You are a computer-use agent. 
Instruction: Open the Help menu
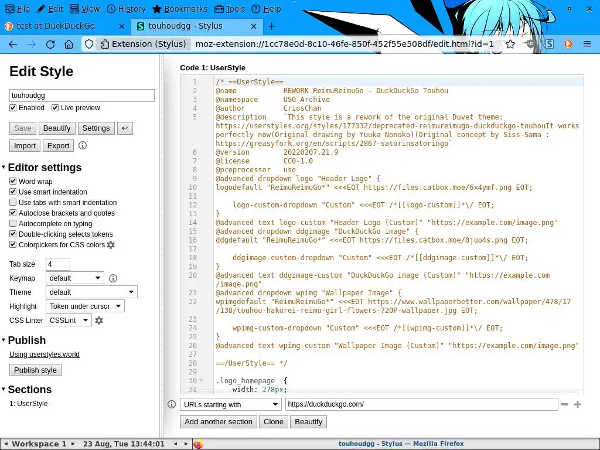(267, 9)
